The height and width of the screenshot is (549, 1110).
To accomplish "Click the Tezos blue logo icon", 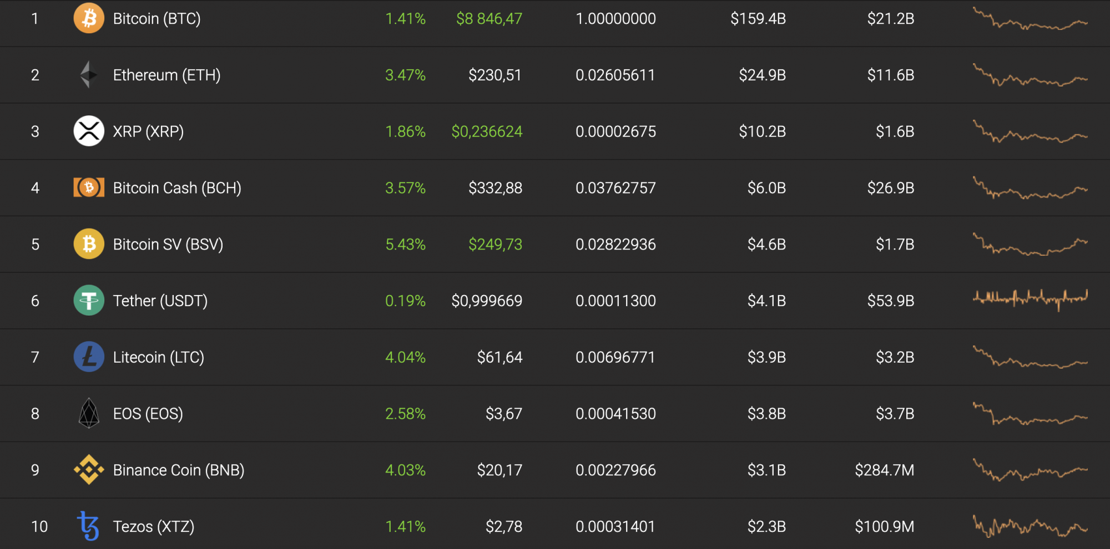I will point(88,526).
